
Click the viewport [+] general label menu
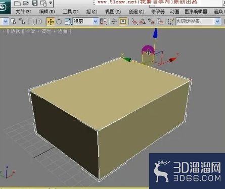(4, 31)
